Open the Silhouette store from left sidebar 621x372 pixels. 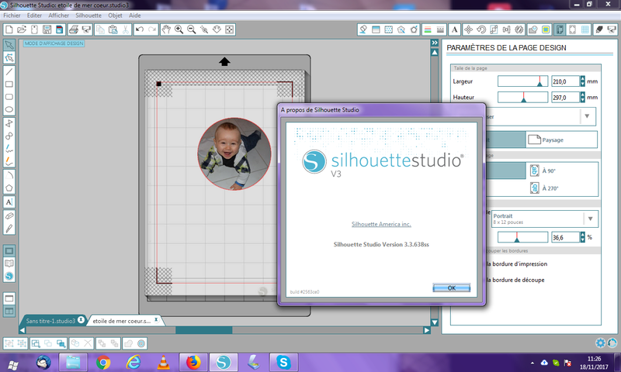point(9,276)
